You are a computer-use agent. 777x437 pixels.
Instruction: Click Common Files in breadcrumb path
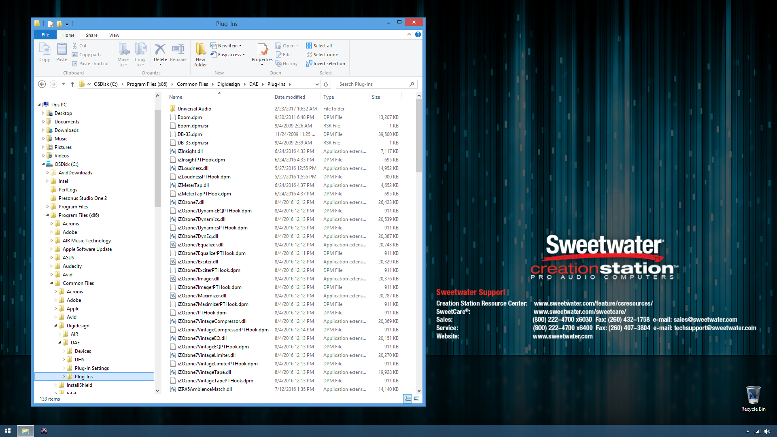[x=192, y=84]
